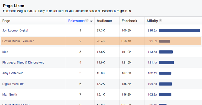Image resolution: width=202 pixels, height=105 pixels.
Task: Click the 156.3K Facebook value
Action: click(126, 84)
